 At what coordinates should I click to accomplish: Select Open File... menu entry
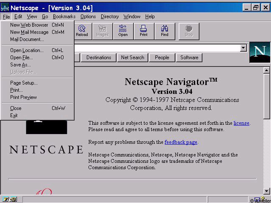point(37,58)
